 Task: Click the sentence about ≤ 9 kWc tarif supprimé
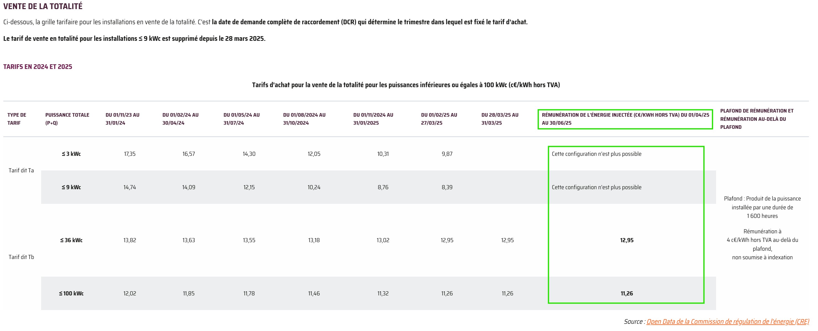tap(134, 39)
